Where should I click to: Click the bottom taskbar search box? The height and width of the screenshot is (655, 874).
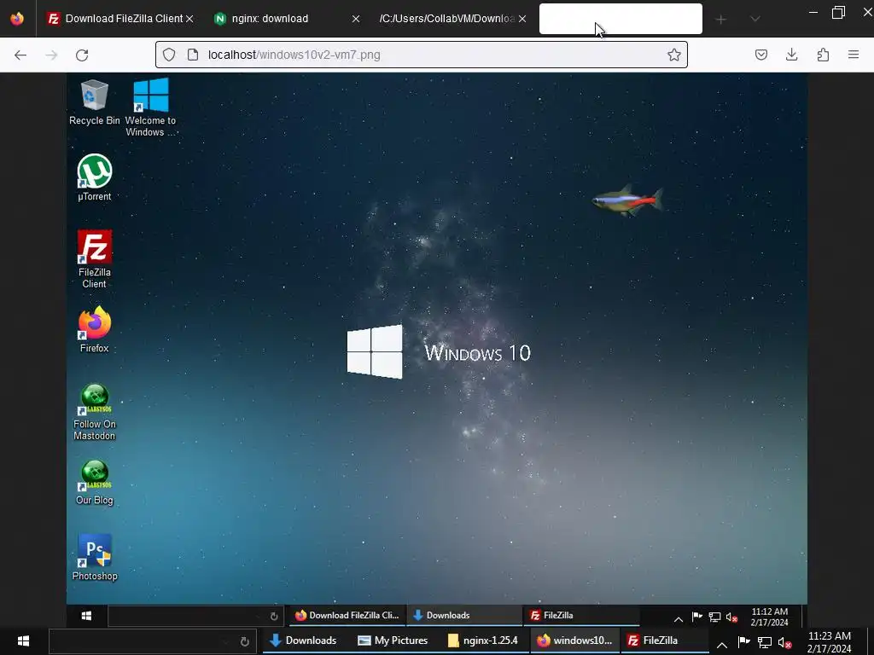click(152, 641)
